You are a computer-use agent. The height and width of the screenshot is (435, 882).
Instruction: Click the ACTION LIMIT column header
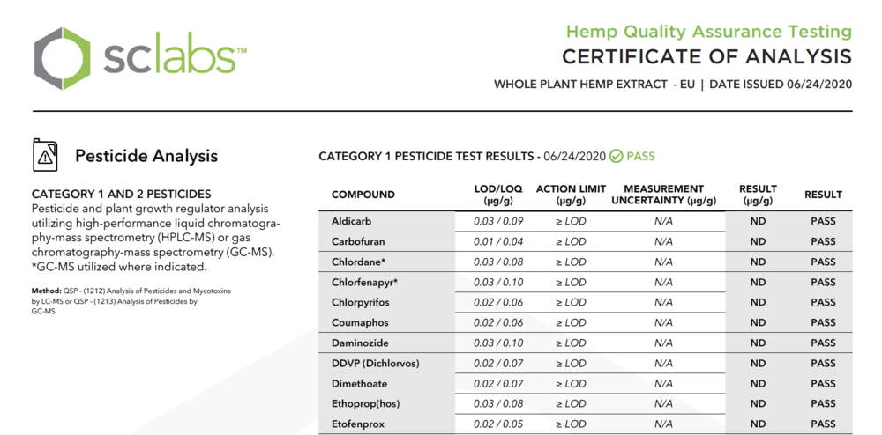(571, 195)
